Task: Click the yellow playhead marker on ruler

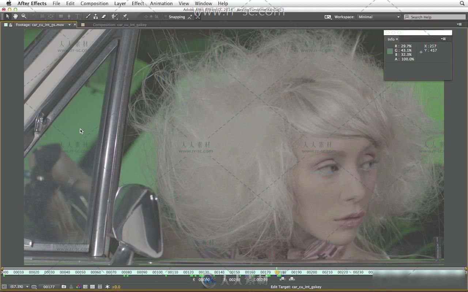Action: pyautogui.click(x=277, y=272)
